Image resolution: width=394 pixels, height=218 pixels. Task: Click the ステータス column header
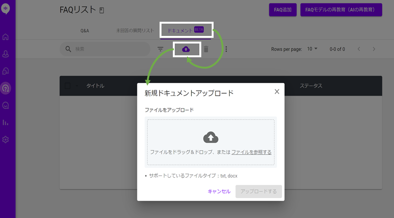[311, 86]
